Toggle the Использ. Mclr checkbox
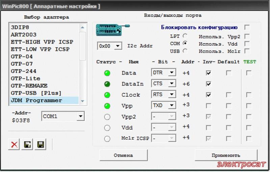 247,51
